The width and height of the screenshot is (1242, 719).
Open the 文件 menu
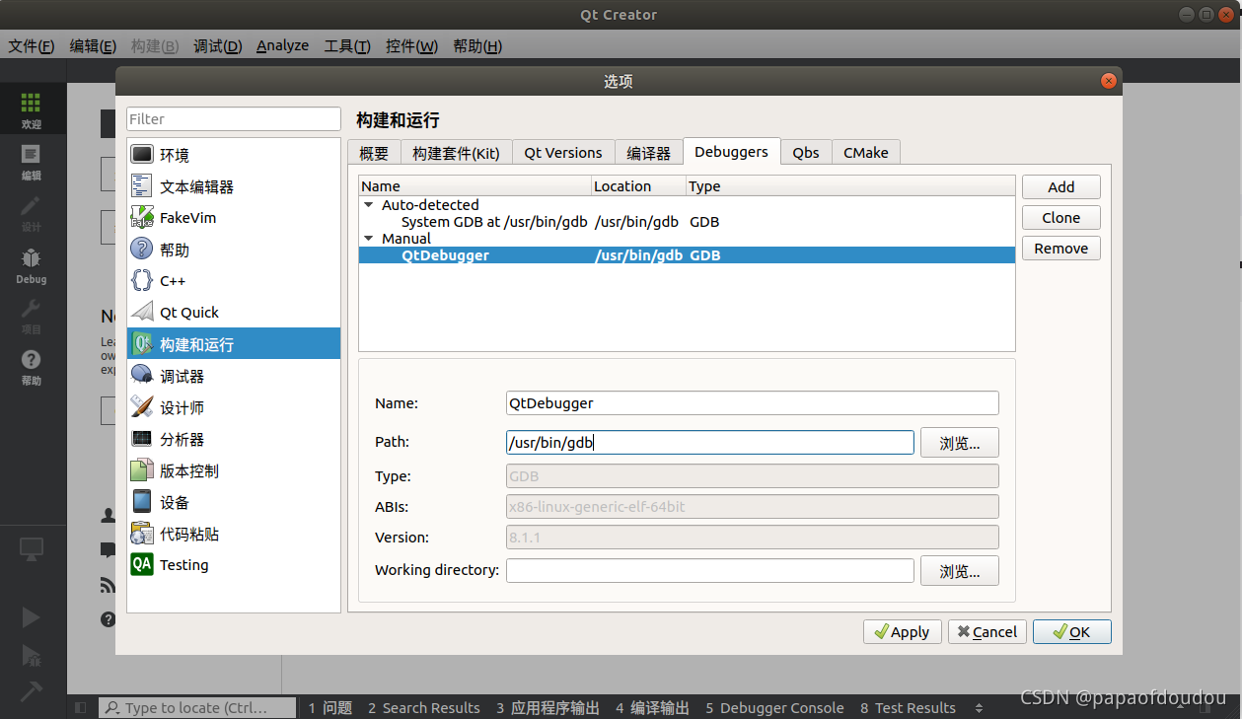pyautogui.click(x=32, y=45)
